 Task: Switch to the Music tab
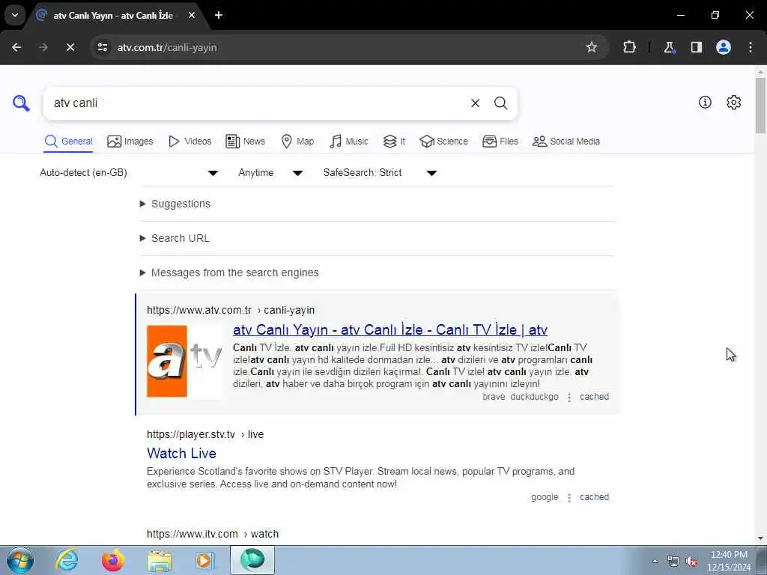[349, 142]
